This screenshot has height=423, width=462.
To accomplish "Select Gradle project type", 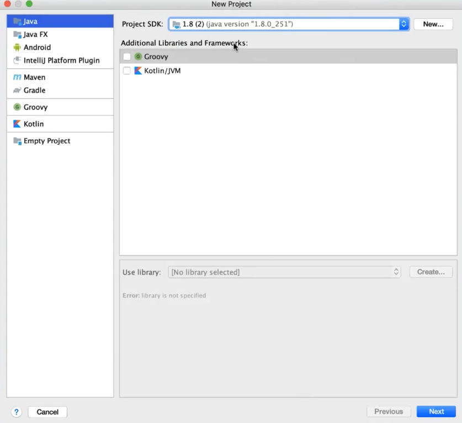I will [x=60, y=90].
